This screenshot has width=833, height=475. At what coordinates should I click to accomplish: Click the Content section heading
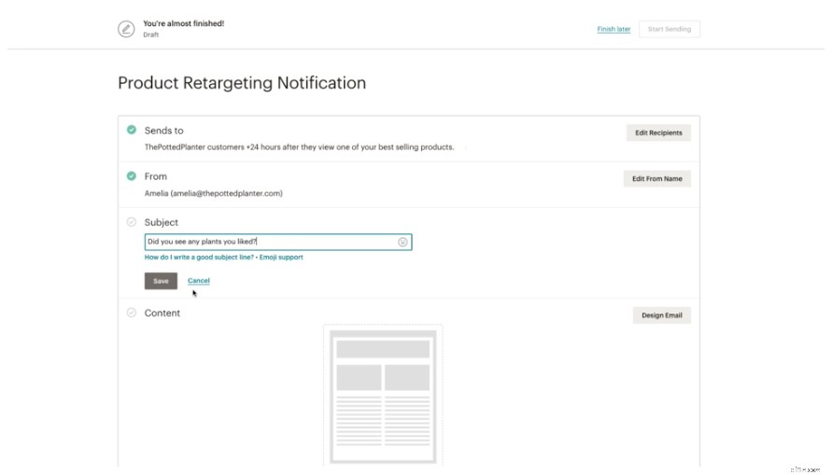pyautogui.click(x=162, y=314)
